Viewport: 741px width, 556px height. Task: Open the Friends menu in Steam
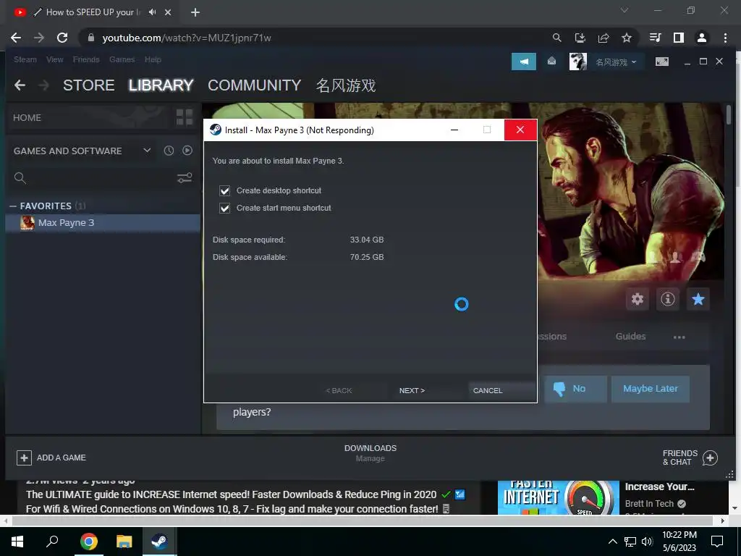(86, 59)
